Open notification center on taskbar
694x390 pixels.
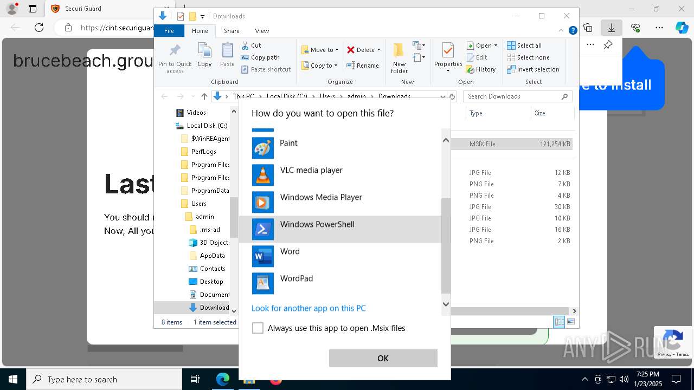(676, 379)
